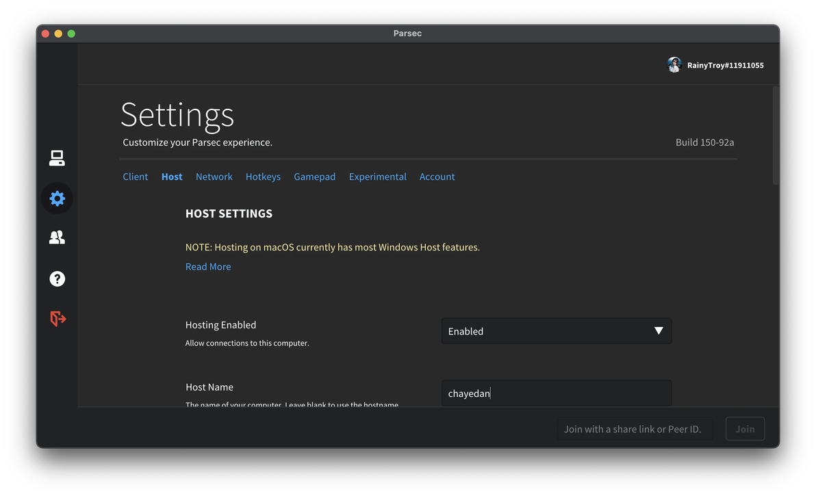Click the RainyTroy#11911055 username

coord(725,66)
